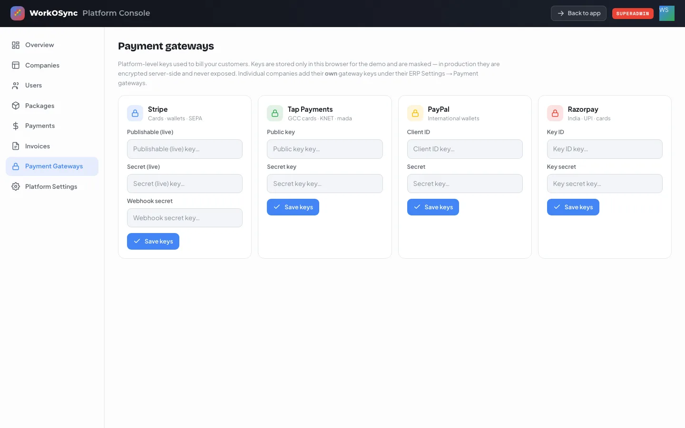This screenshot has width=685, height=428.
Task: Navigate to Packages
Action: (52, 106)
